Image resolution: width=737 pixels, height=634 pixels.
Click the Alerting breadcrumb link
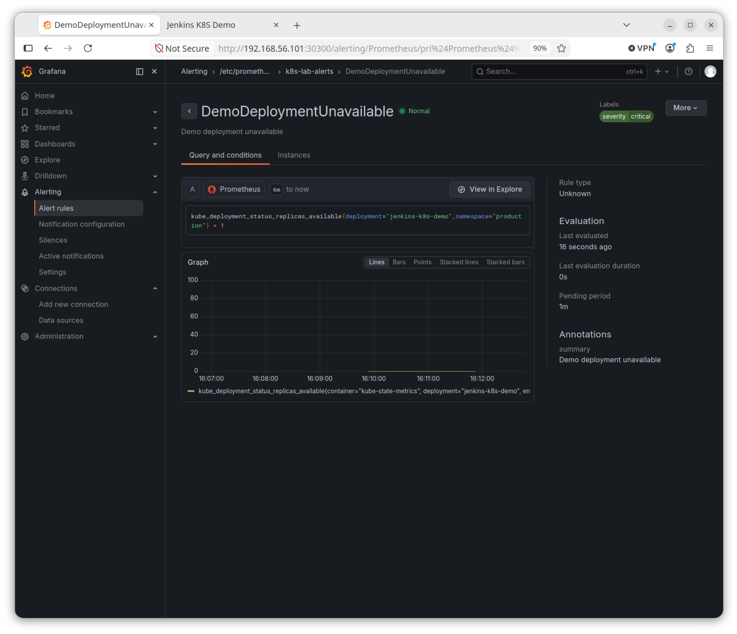click(x=194, y=71)
